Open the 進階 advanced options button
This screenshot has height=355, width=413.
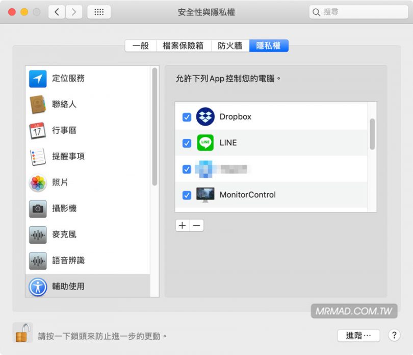pos(358,336)
